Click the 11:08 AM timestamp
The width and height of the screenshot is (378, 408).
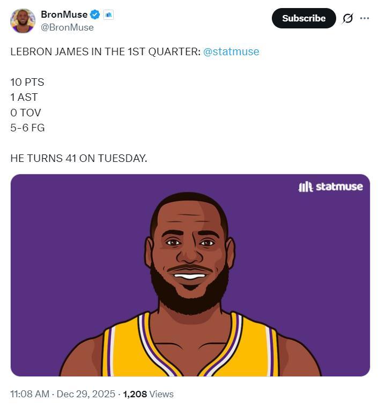click(29, 394)
